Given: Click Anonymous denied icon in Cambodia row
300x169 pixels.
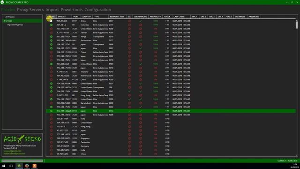Looking at the screenshot, I should tap(141, 142).
